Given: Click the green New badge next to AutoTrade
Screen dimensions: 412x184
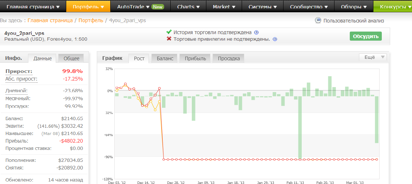Looking at the screenshot, I should 158,7.
